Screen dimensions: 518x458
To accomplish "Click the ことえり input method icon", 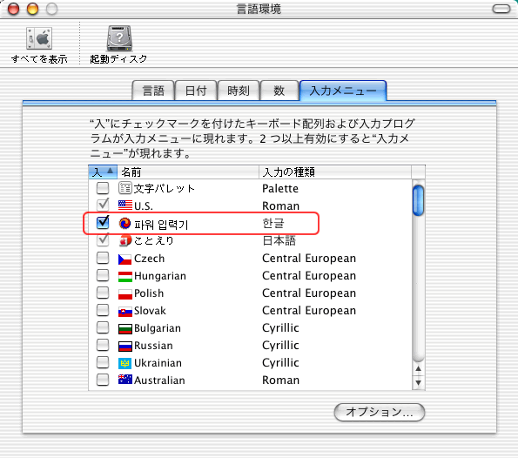I will 125,240.
